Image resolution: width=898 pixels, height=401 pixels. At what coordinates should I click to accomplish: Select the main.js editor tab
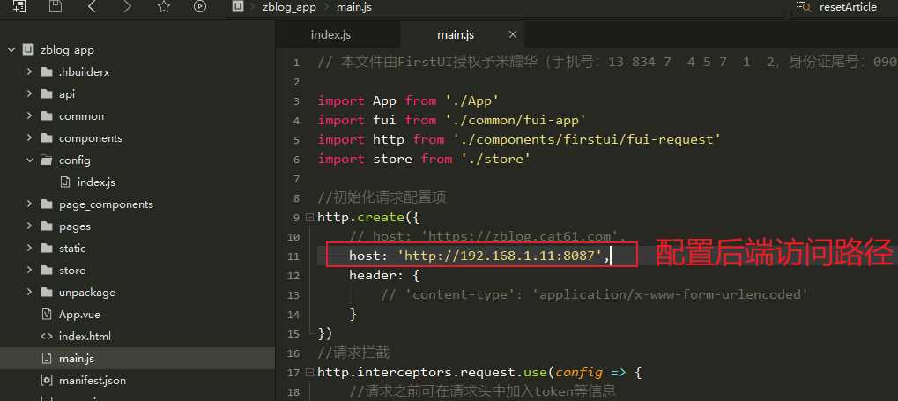(x=455, y=34)
